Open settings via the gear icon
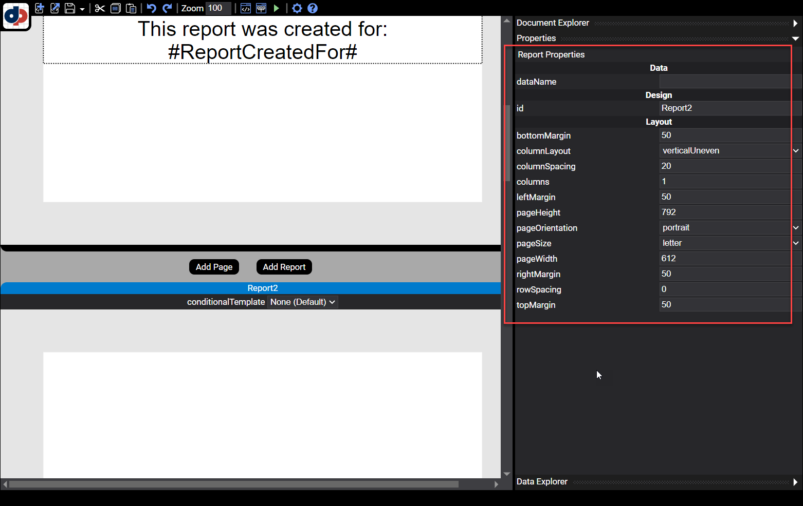Screen dimensions: 803x506 [x=297, y=8]
